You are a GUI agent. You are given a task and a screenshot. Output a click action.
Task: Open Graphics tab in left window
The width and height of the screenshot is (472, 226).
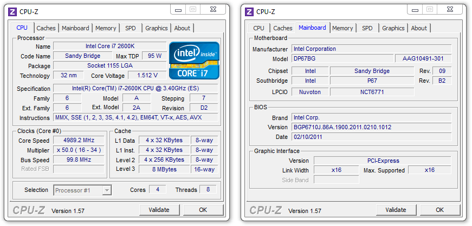coord(157,28)
